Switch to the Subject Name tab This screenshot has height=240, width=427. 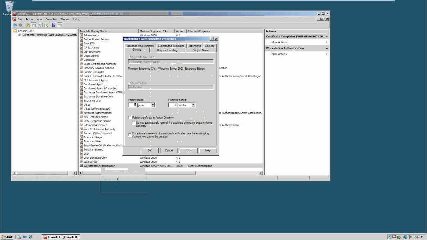click(x=201, y=50)
